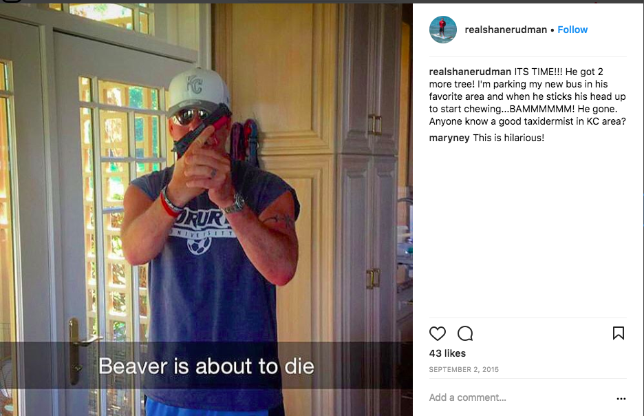Click the ITS TIME!!! caption text
The width and height of the screenshot is (644, 416).
click(x=538, y=72)
